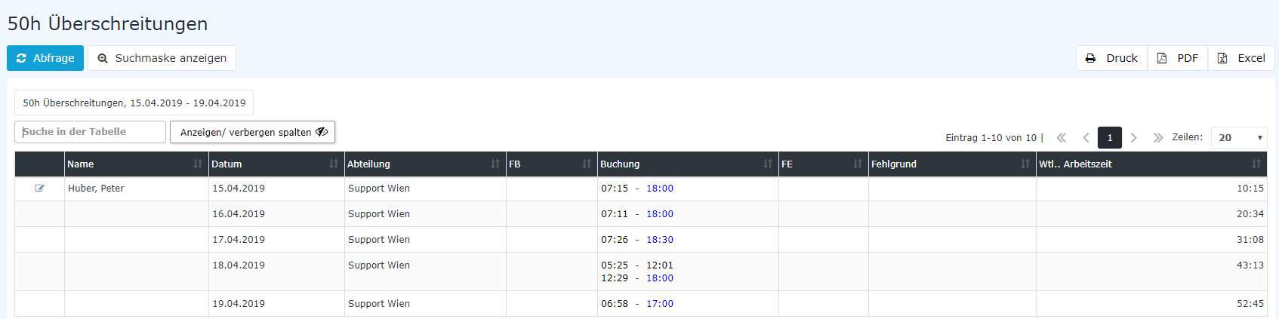
Task: Sort the Wtl. Arbeitszeit column via its arrows
Action: pyautogui.click(x=1256, y=164)
